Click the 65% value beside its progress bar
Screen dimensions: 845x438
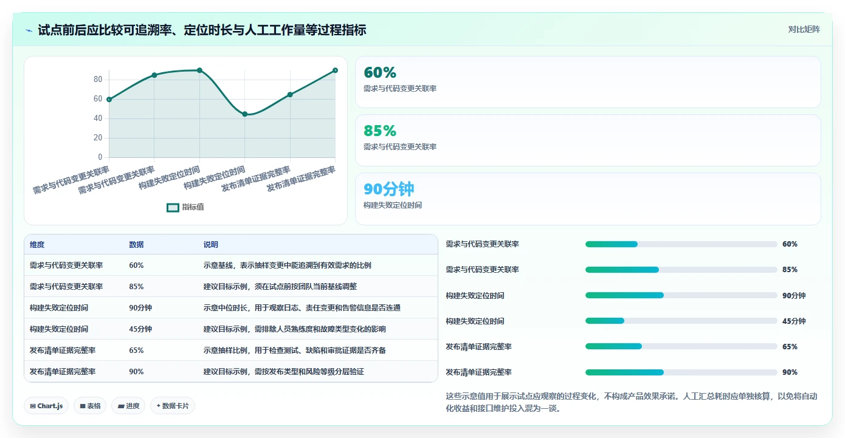pos(790,347)
